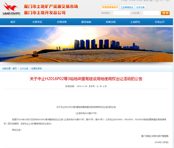Set font size to 小
This screenshot has height=148, width=174.
[104, 86]
